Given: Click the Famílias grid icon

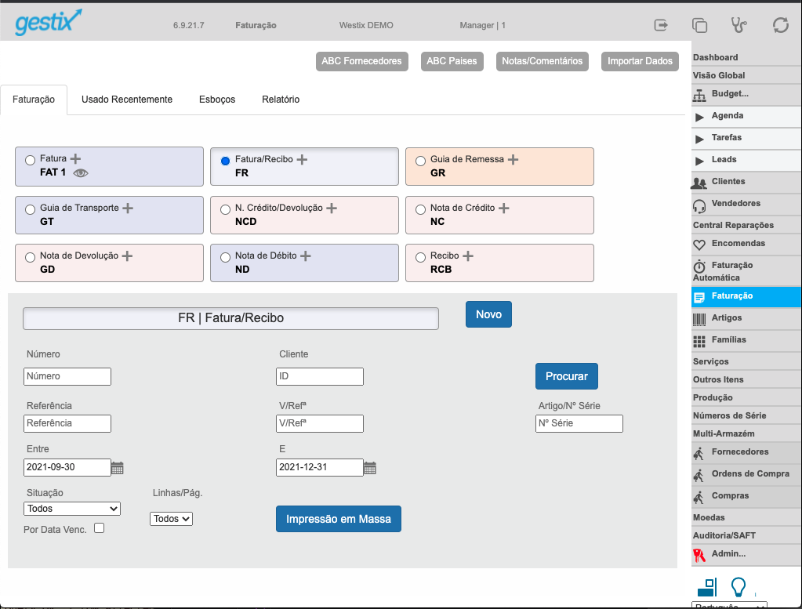Looking at the screenshot, I should point(699,342).
